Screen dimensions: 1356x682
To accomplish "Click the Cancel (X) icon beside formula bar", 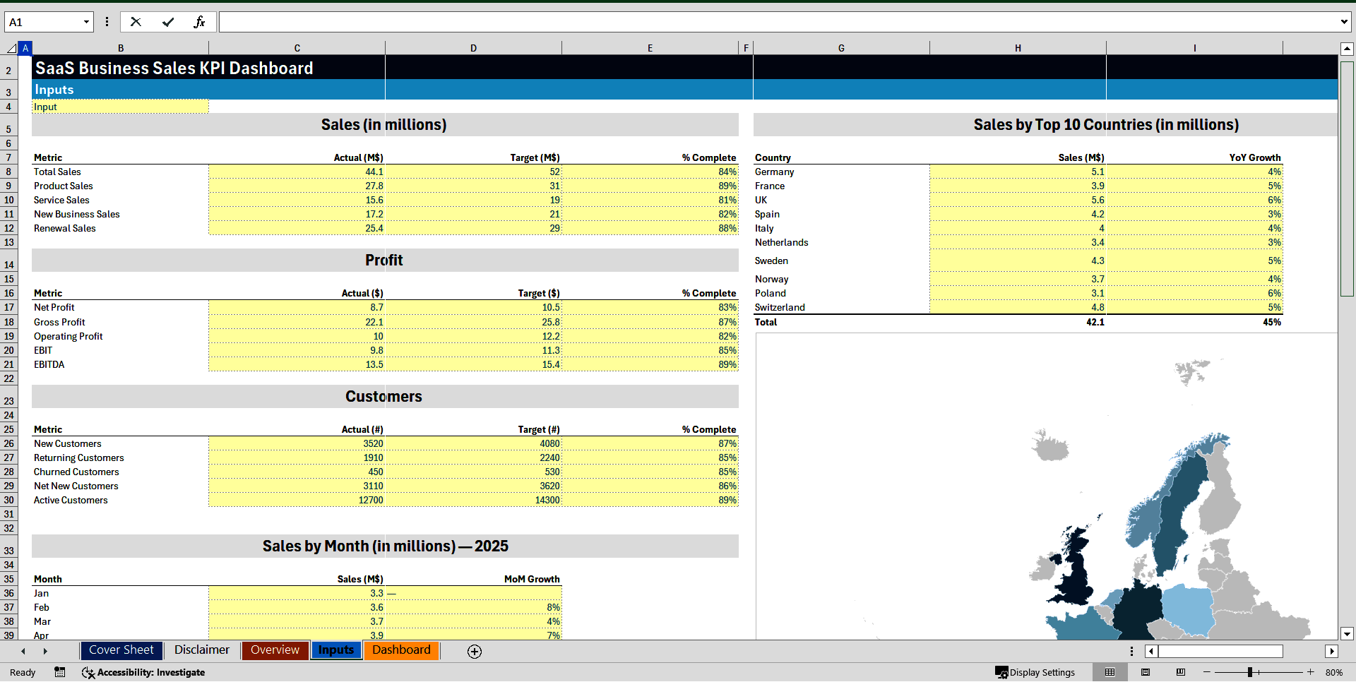I will point(136,22).
